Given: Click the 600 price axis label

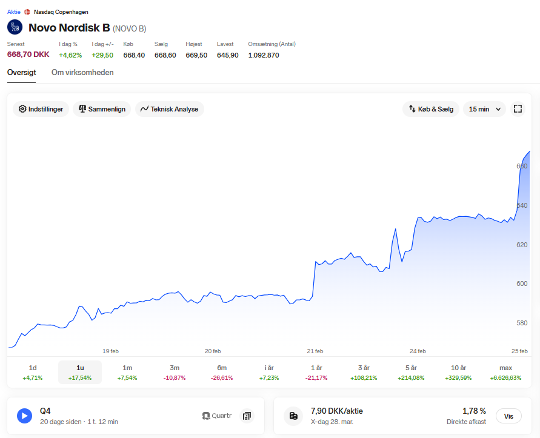Looking at the screenshot, I should (x=522, y=284).
